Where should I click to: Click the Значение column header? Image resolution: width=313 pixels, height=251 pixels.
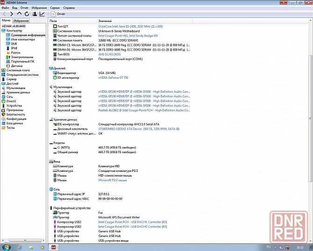point(144,21)
